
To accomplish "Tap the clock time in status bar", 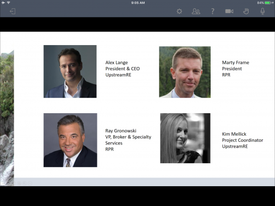I will (138, 3).
